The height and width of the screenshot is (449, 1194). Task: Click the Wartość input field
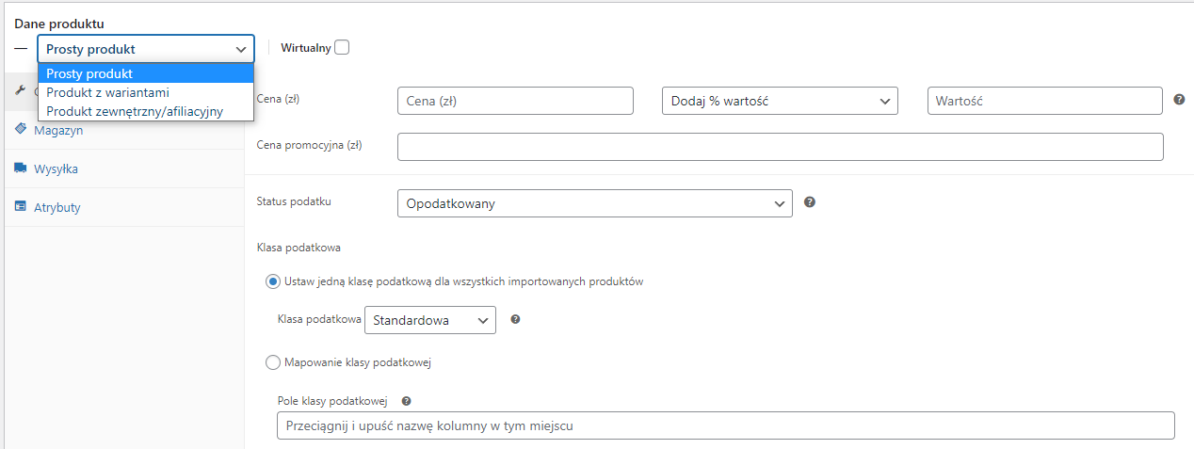1045,101
